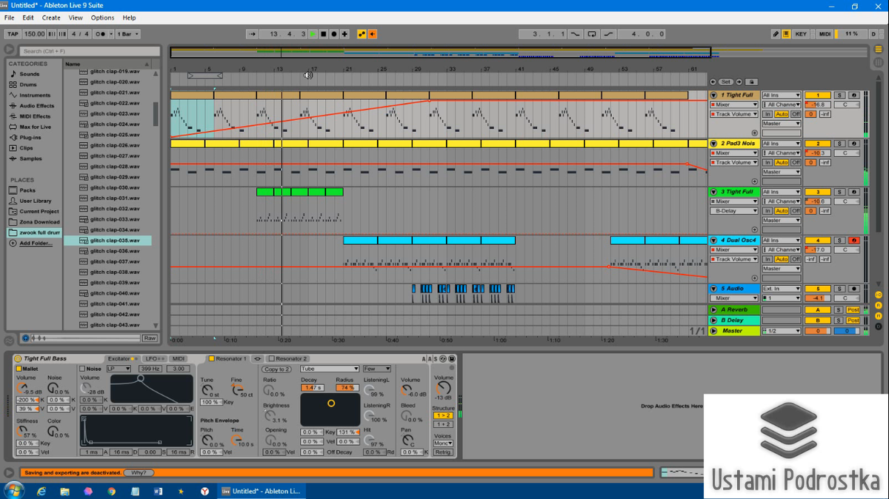Open the Plug-ins category
The height and width of the screenshot is (499, 889).
point(30,138)
